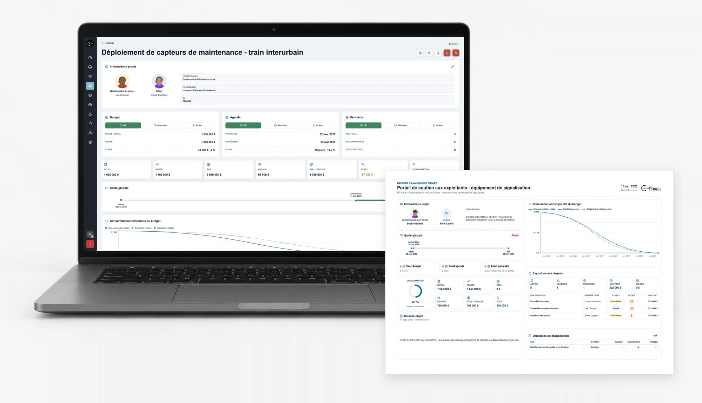Open the dashboard gauge icon in sidebar

(x=90, y=58)
